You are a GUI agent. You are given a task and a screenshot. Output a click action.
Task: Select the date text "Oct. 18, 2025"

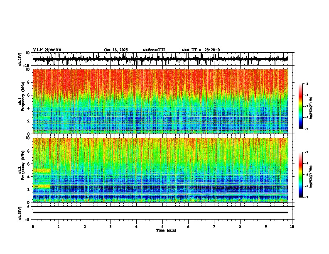116,50
